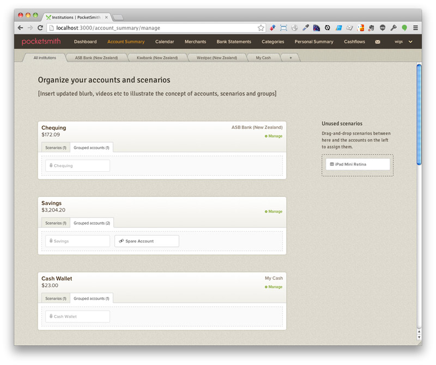Reload the page with the refresh icon
This screenshot has width=436, height=365.
click(x=40, y=28)
